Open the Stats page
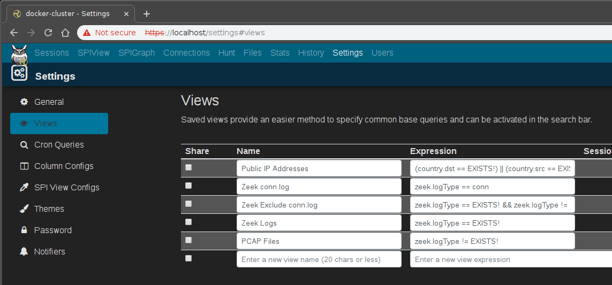612x285 pixels. [280, 52]
